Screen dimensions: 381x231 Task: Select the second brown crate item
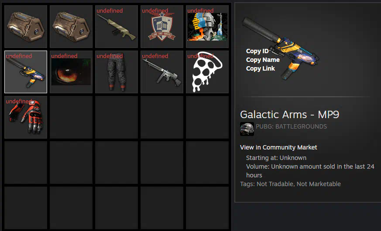[x=71, y=27]
